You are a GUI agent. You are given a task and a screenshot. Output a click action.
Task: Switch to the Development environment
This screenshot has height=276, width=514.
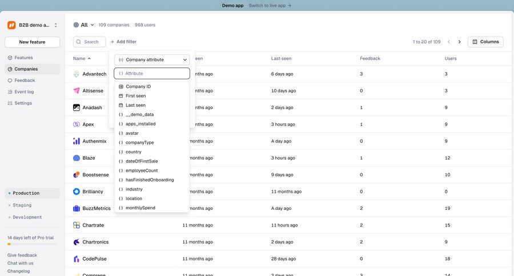32,217
